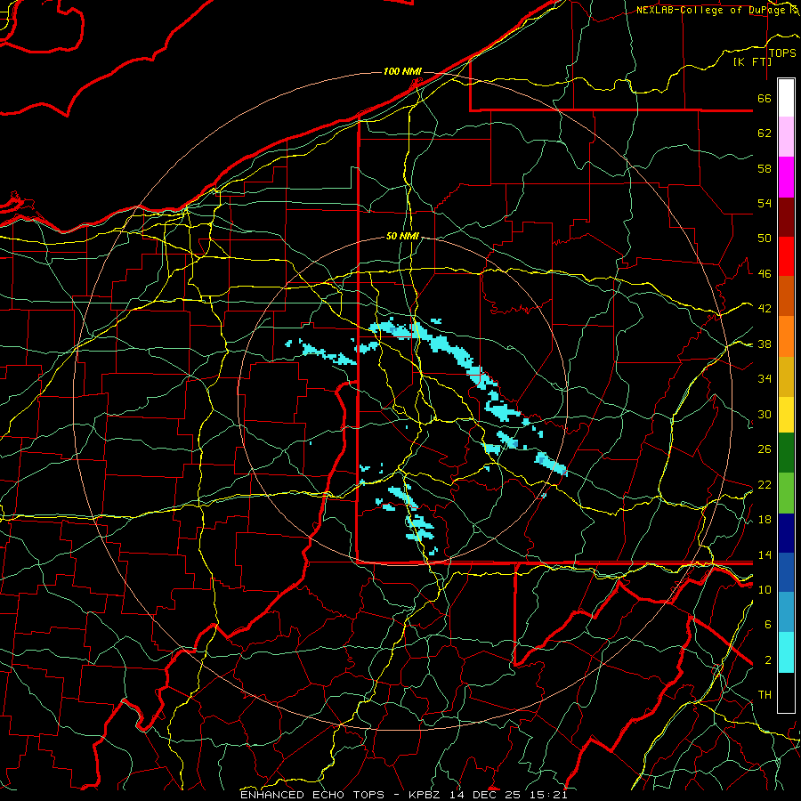Click the "2" scale label
The height and width of the screenshot is (801, 801).
[x=767, y=660]
